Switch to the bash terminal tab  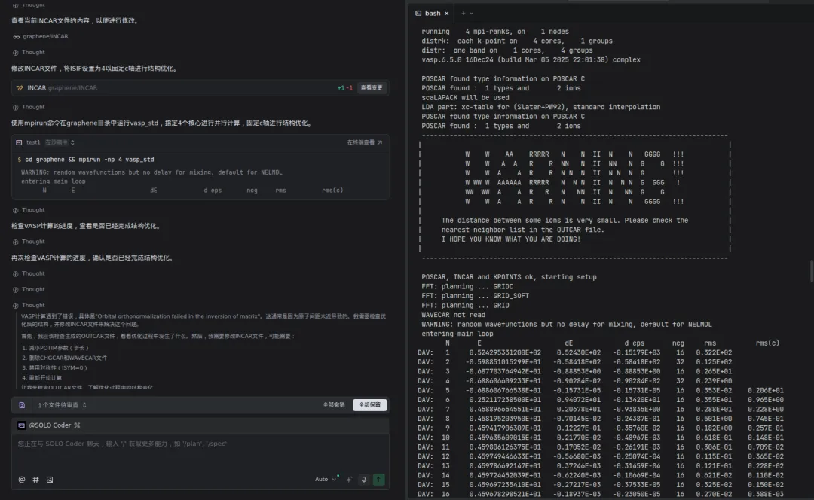coord(432,14)
